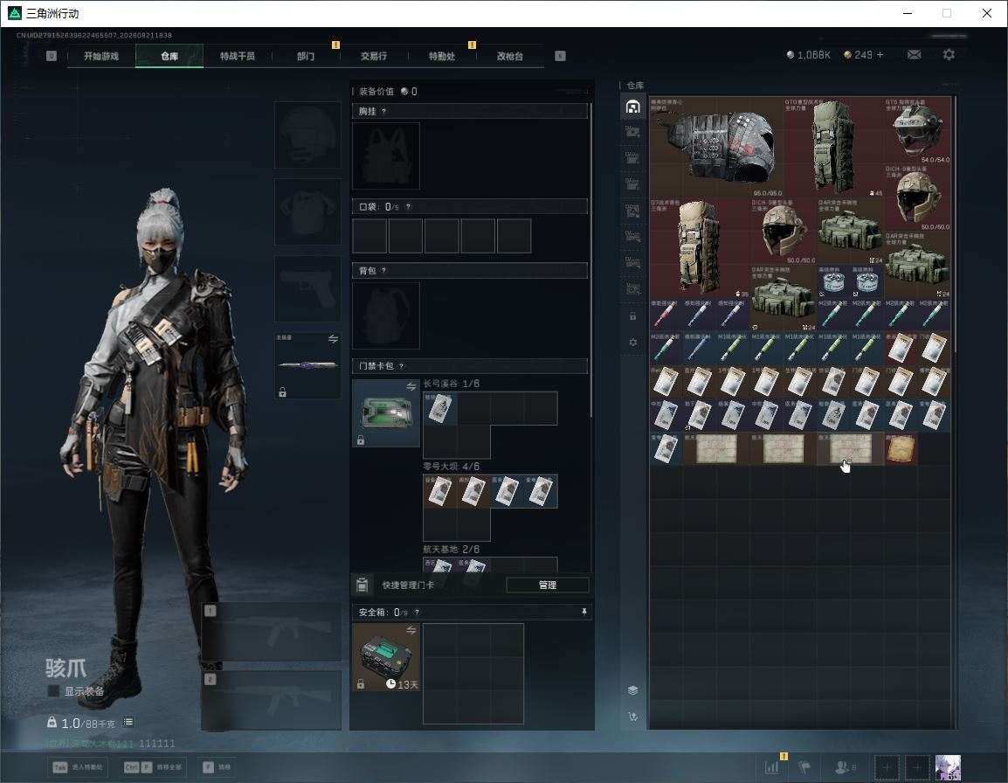Open the 开始游戏 tab
This screenshot has width=1008, height=783.
point(101,56)
